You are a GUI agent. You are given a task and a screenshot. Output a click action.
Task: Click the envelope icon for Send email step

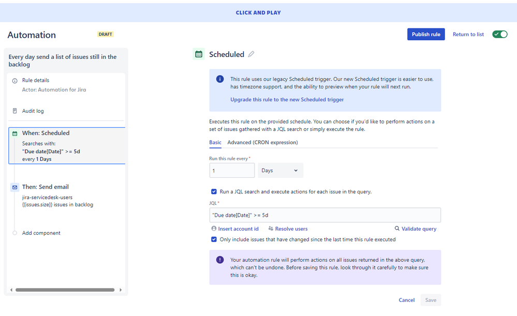15,187
